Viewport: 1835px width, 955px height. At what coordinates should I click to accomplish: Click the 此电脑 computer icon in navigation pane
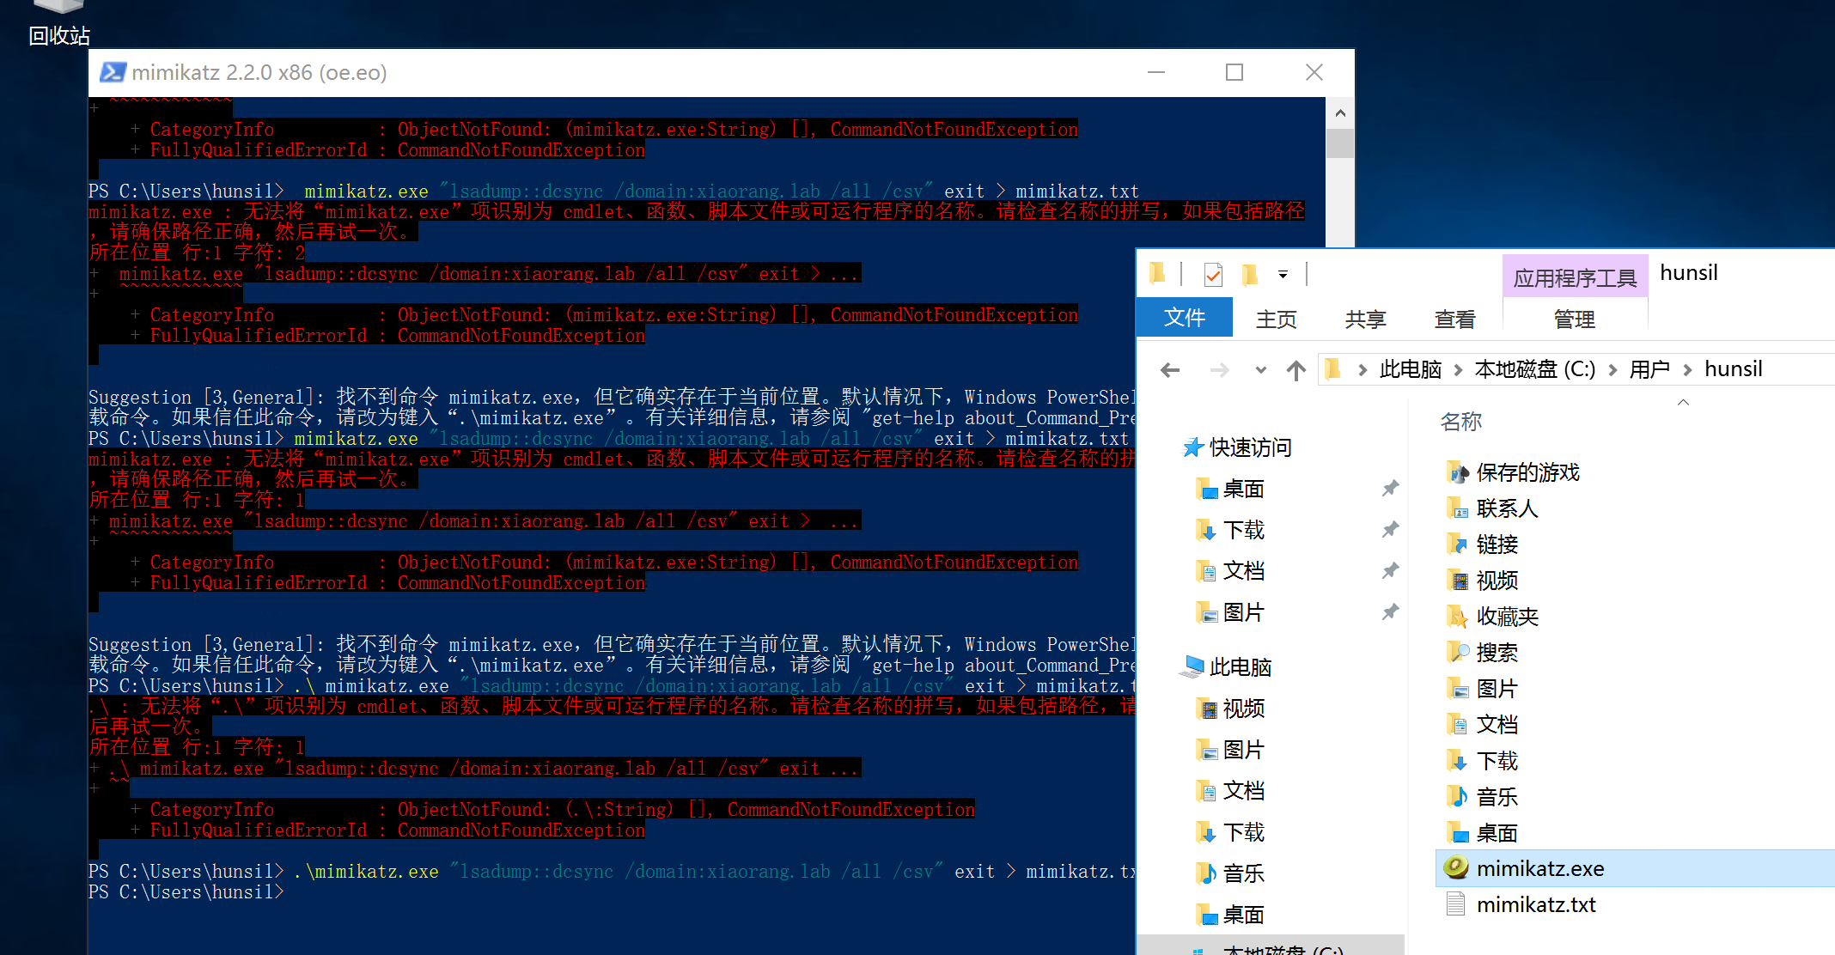[1192, 666]
